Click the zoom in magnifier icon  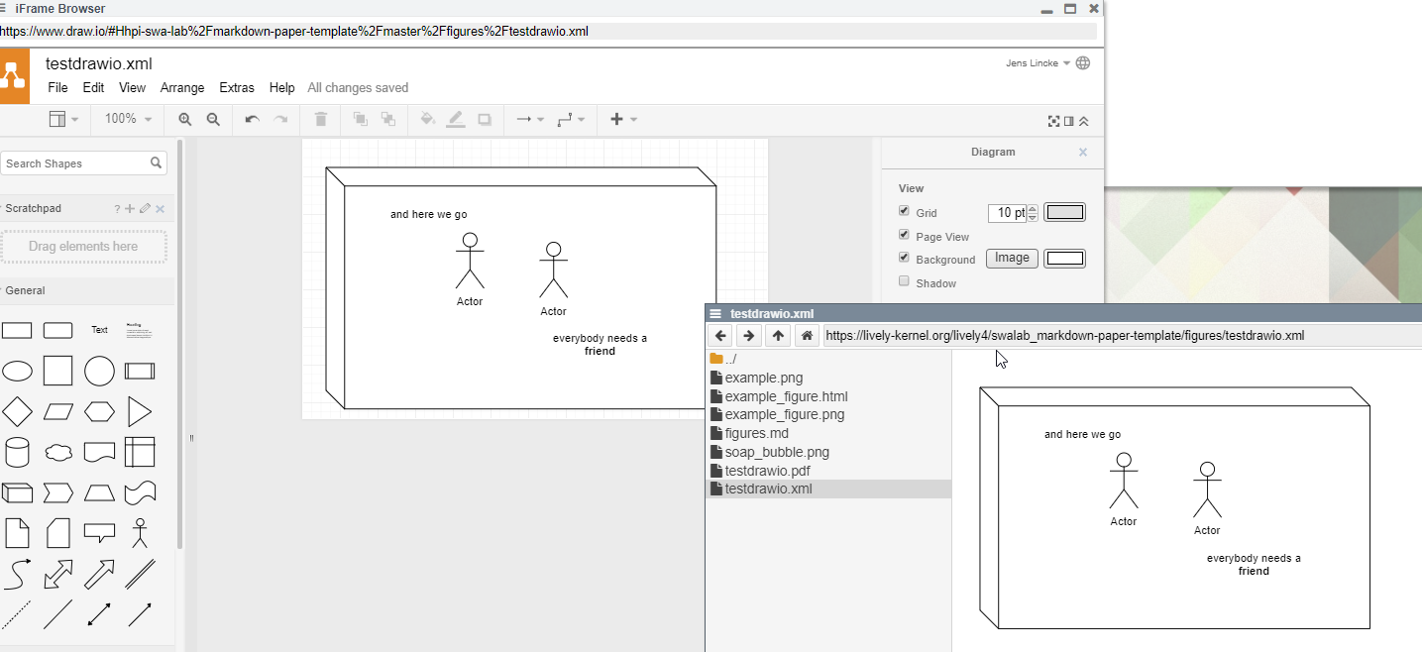click(184, 119)
